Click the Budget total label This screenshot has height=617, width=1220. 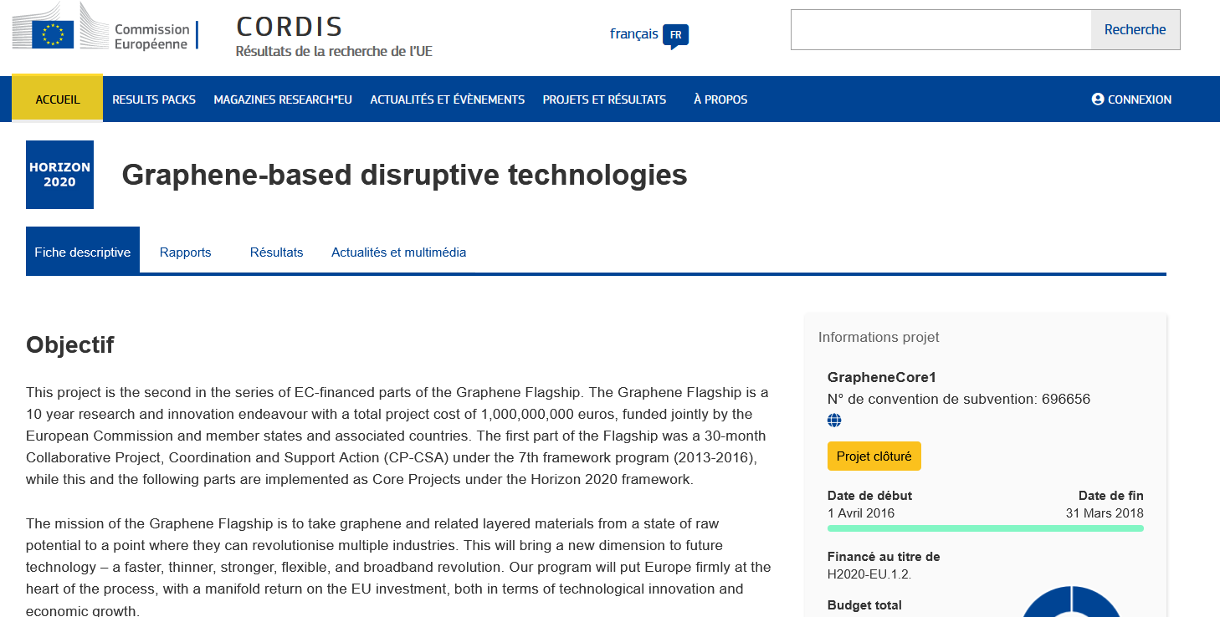pyautogui.click(x=864, y=605)
